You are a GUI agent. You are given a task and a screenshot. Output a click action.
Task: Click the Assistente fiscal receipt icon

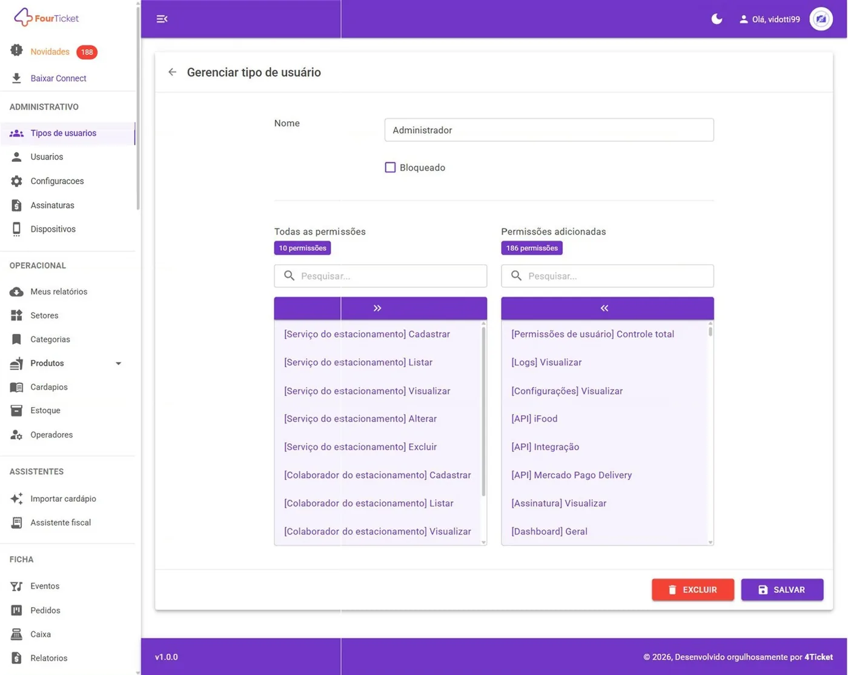16,522
